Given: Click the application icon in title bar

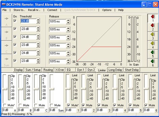Looking at the screenshot, I should tap(4, 4).
